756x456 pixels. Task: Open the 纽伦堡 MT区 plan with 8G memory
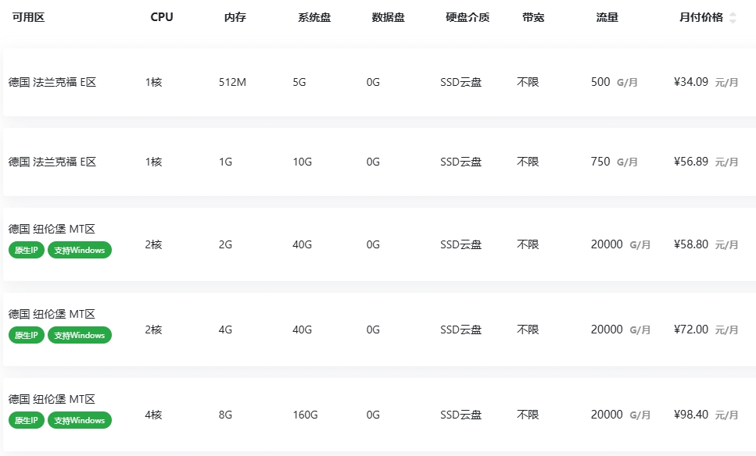point(52,401)
